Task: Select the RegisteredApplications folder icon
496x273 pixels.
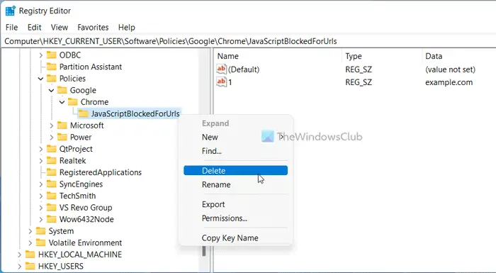Action: click(51, 172)
